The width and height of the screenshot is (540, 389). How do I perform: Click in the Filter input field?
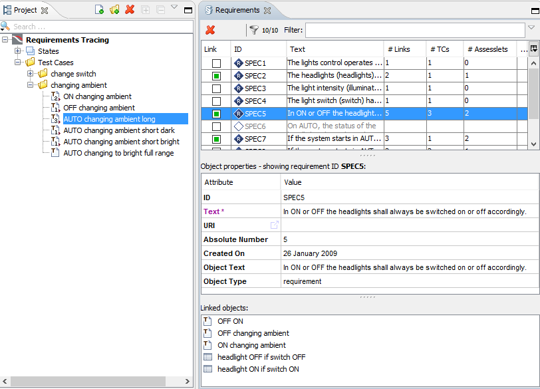pos(415,30)
